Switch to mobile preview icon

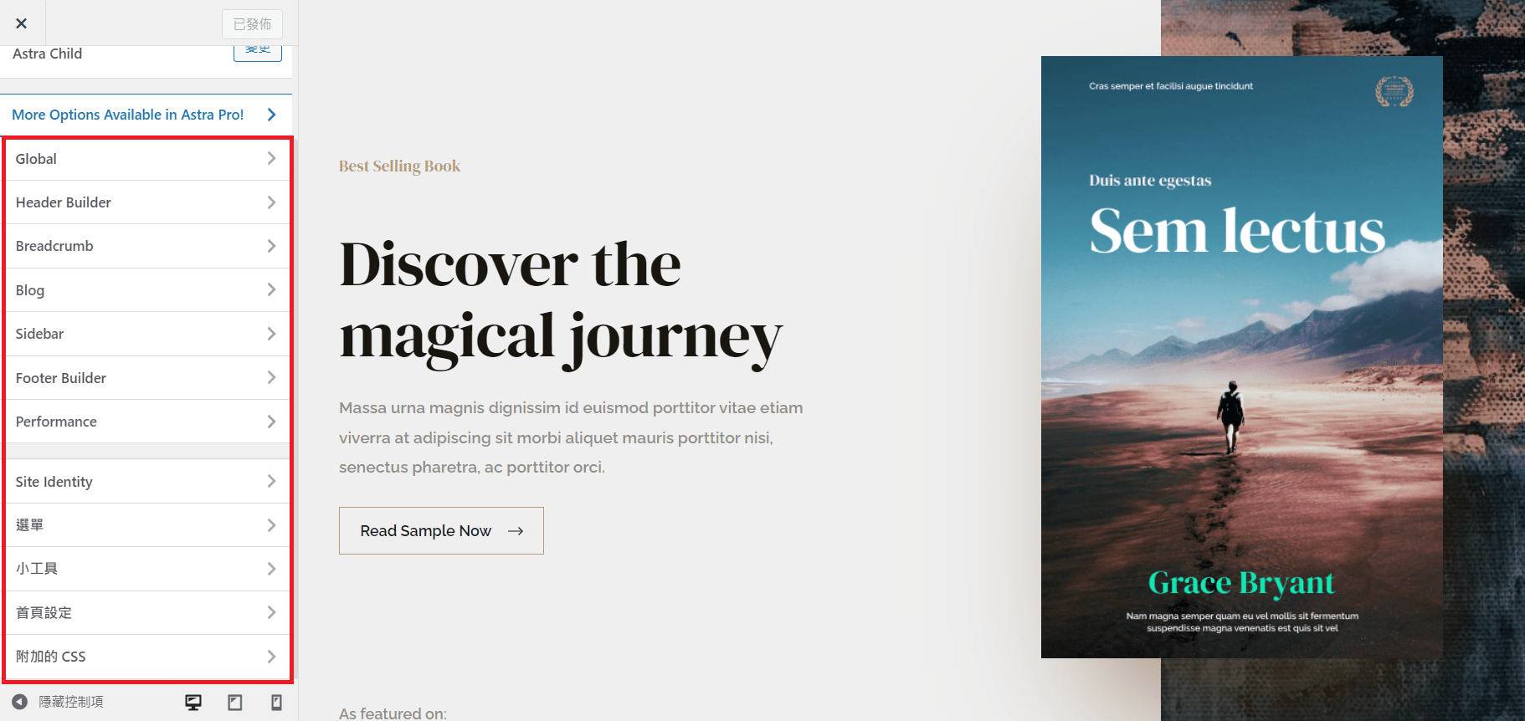point(276,702)
